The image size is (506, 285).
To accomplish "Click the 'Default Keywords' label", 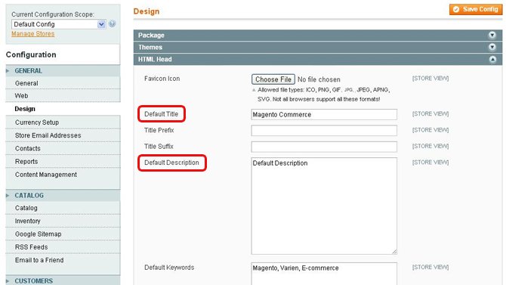I will [x=169, y=268].
